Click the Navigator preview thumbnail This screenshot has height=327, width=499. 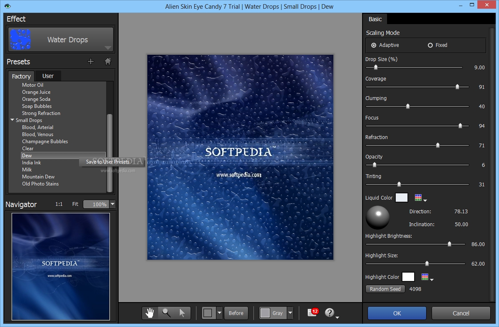[x=61, y=266]
